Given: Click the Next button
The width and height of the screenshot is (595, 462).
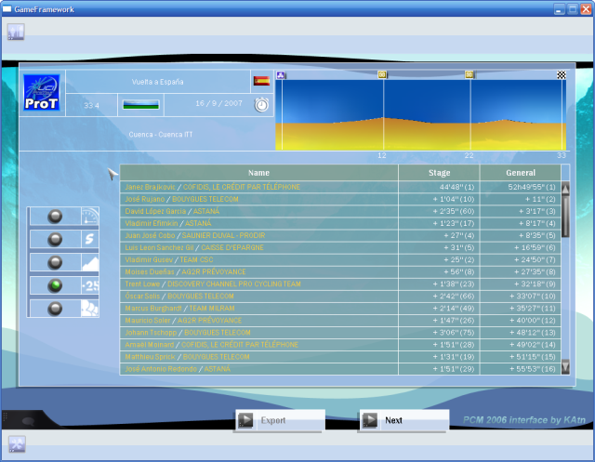Looking at the screenshot, I should pos(403,420).
